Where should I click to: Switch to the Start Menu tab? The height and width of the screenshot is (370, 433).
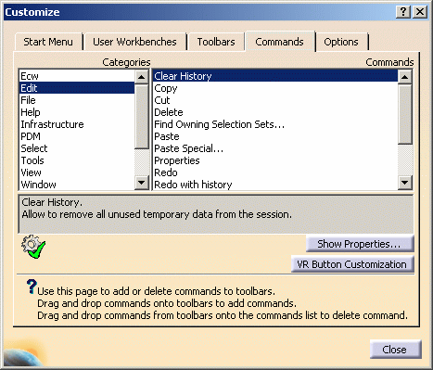tap(48, 42)
